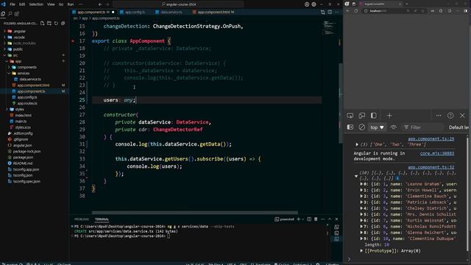Open Search view in VS Code
The height and width of the screenshot is (265, 471).
[x=10, y=14]
